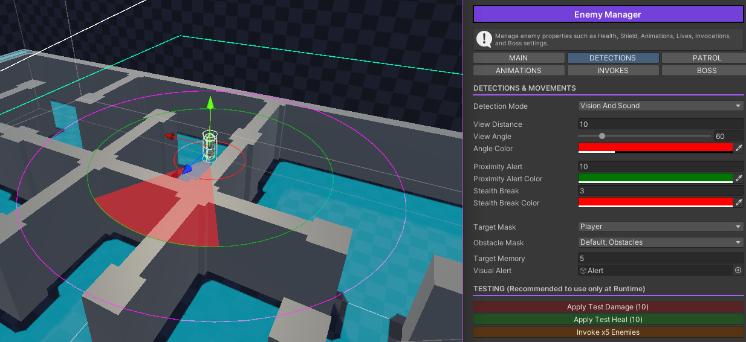Click the green Y-axis gizmo arrow
Image resolution: width=746 pixels, height=342 pixels.
pyautogui.click(x=210, y=103)
